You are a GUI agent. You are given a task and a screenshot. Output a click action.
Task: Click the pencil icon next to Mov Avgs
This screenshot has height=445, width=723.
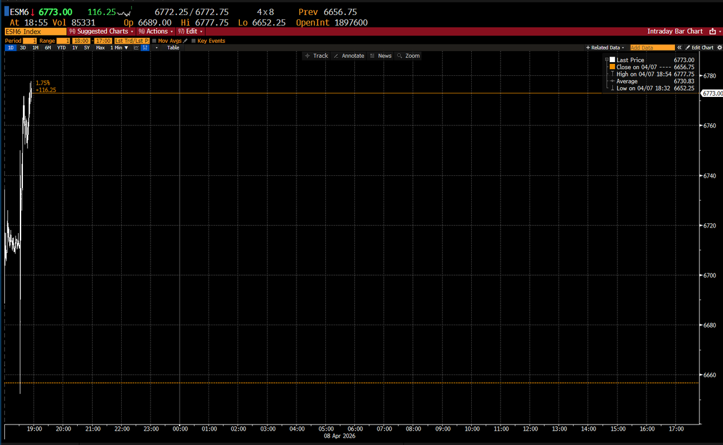click(186, 41)
